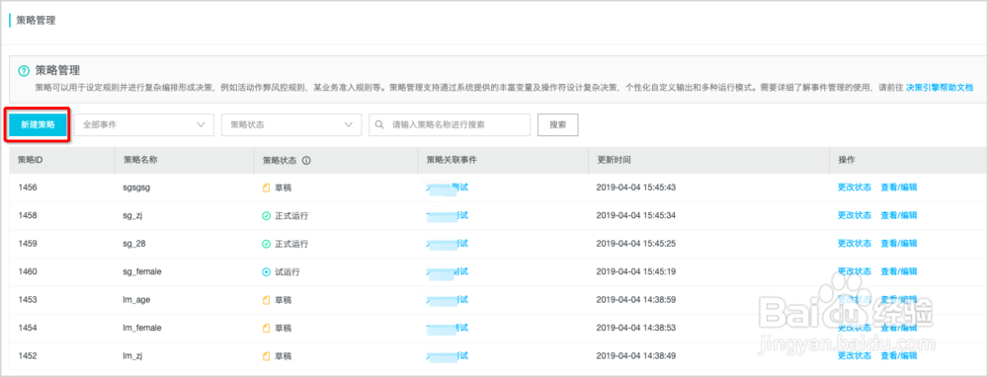Click policy name lm_female
The width and height of the screenshot is (988, 377).
[x=142, y=328]
